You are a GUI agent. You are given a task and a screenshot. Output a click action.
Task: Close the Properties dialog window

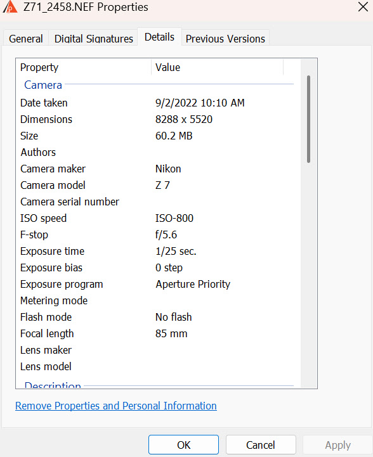[363, 7]
